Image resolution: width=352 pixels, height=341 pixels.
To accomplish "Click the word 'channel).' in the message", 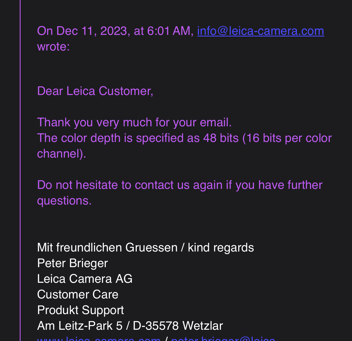I will point(62,154).
